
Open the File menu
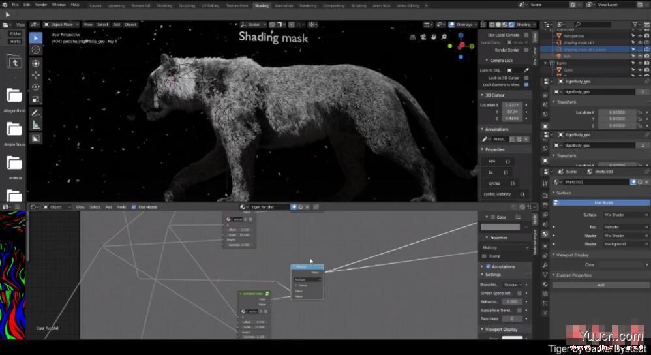click(x=16, y=5)
